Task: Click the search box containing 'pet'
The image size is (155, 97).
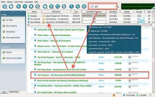Action: pos(103,6)
